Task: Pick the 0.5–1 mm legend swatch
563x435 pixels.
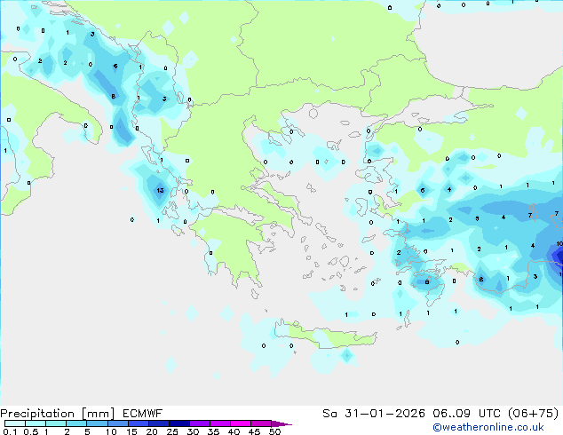Action: tap(36, 423)
